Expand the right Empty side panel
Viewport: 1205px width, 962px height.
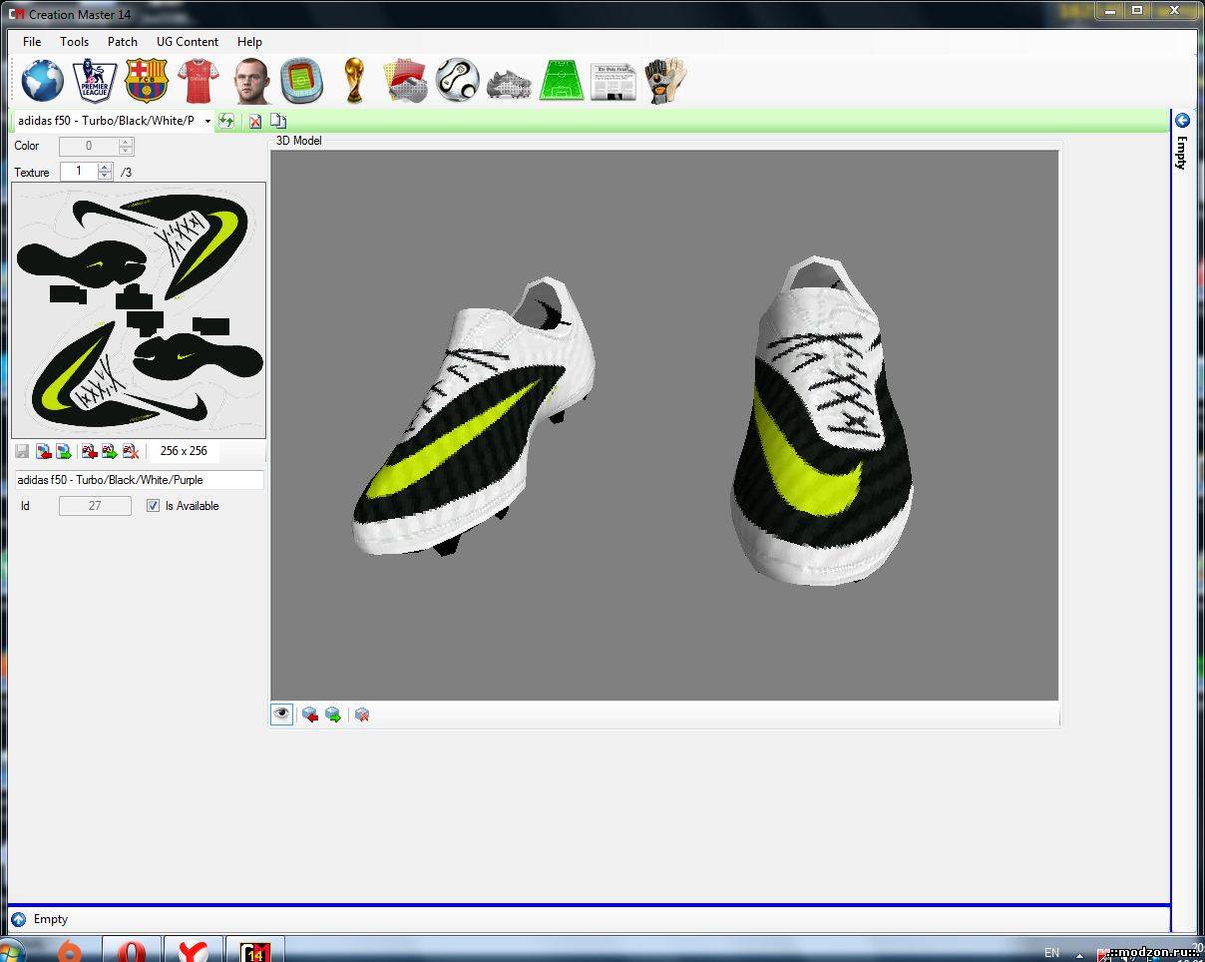pos(1182,121)
